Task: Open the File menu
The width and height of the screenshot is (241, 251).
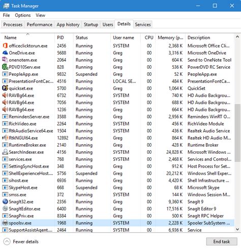Action: 6,15
